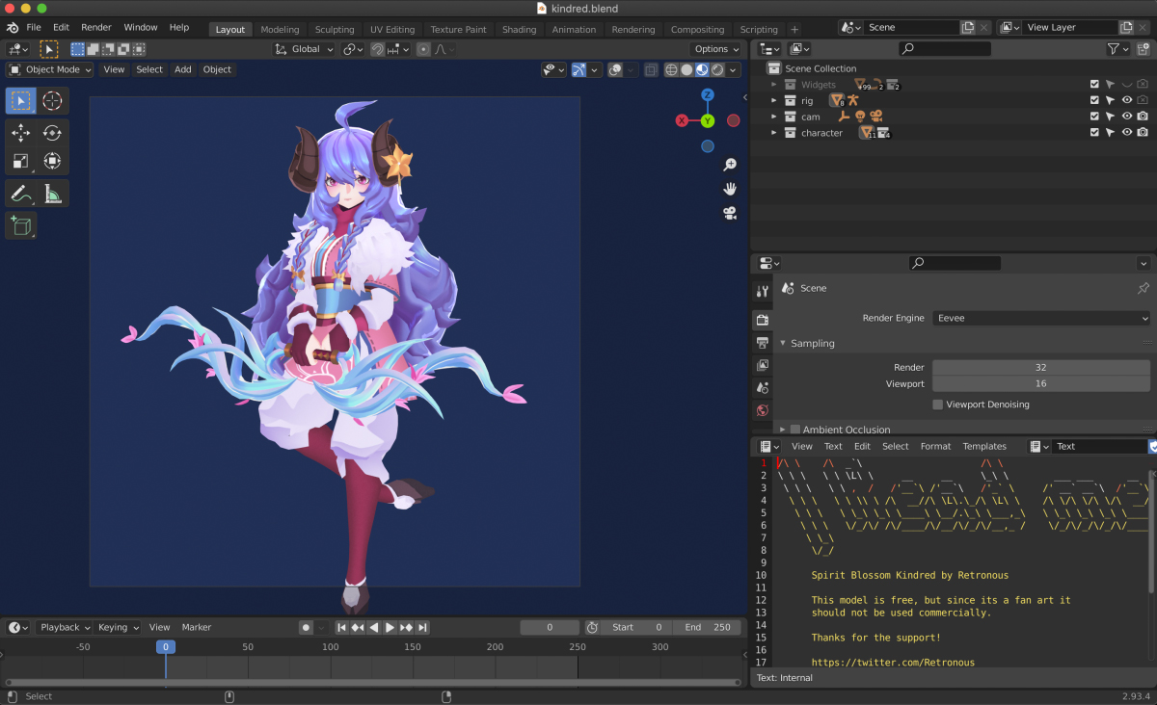Switch to the Shading workspace tab
This screenshot has height=705, width=1157.
[519, 29]
